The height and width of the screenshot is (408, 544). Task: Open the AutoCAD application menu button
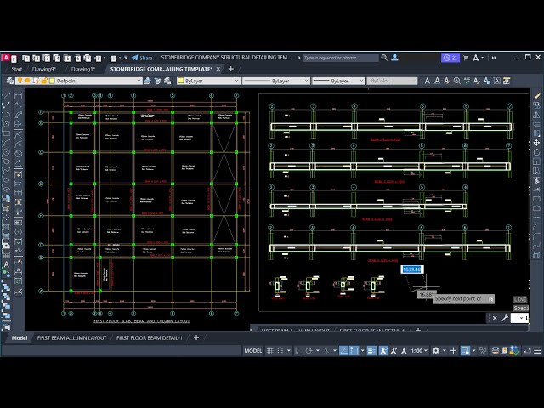point(6,58)
